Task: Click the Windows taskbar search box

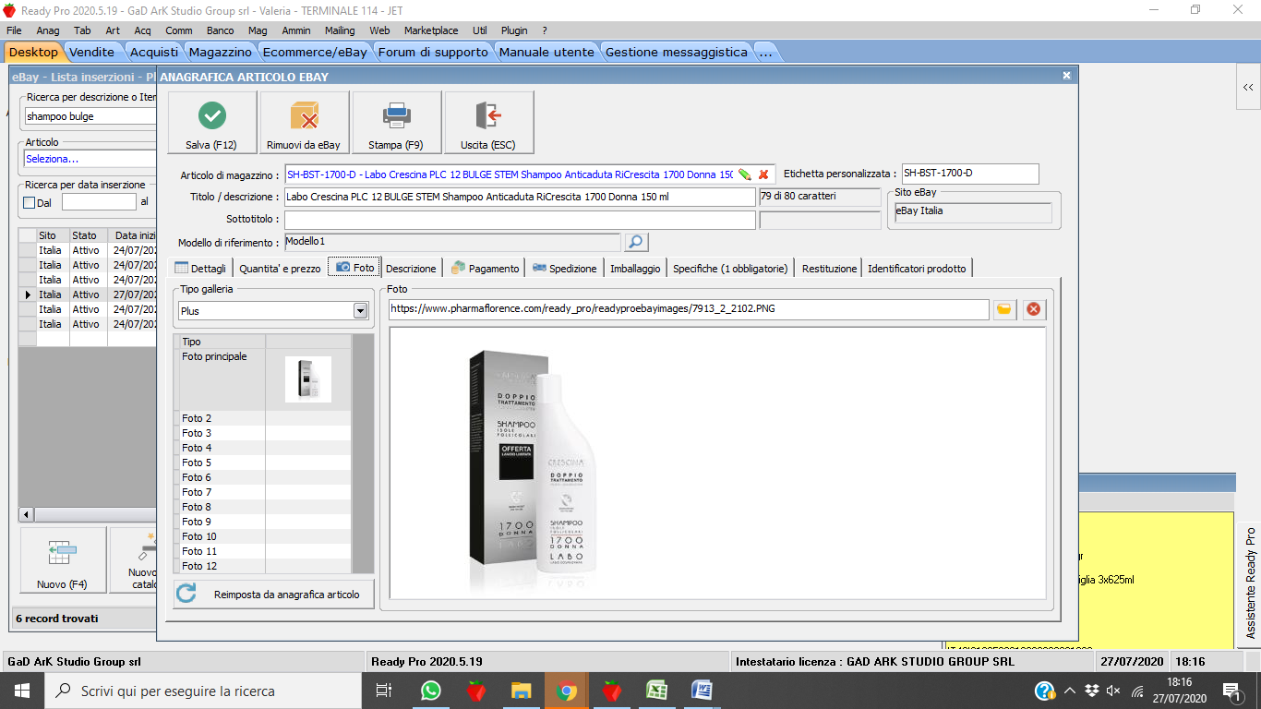Action: point(204,691)
